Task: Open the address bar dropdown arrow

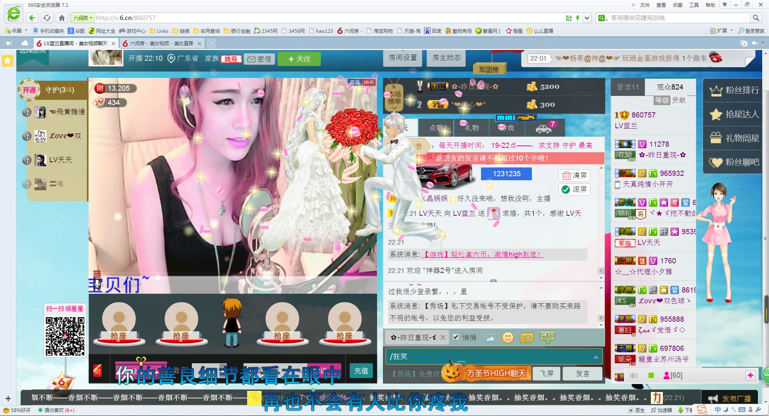Action: click(x=587, y=18)
